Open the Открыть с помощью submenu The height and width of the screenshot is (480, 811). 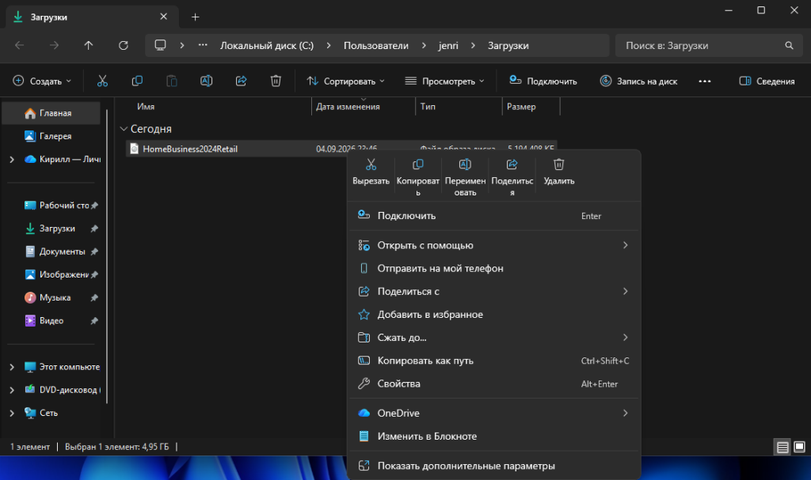click(x=494, y=245)
